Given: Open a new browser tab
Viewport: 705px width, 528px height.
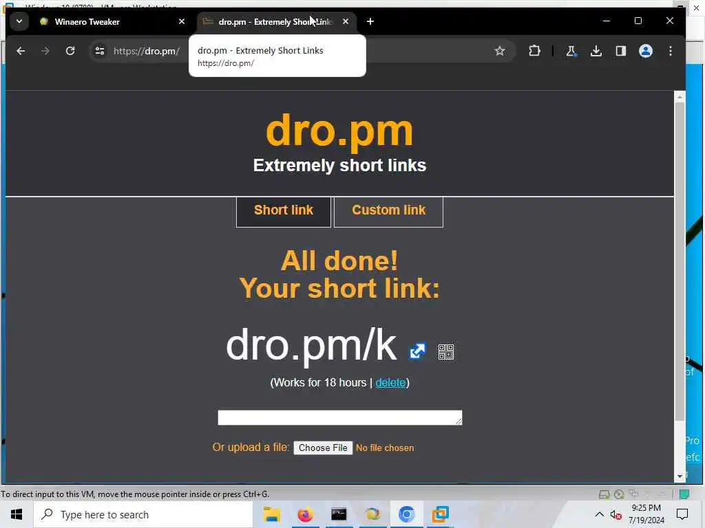Looking at the screenshot, I should tap(370, 21).
